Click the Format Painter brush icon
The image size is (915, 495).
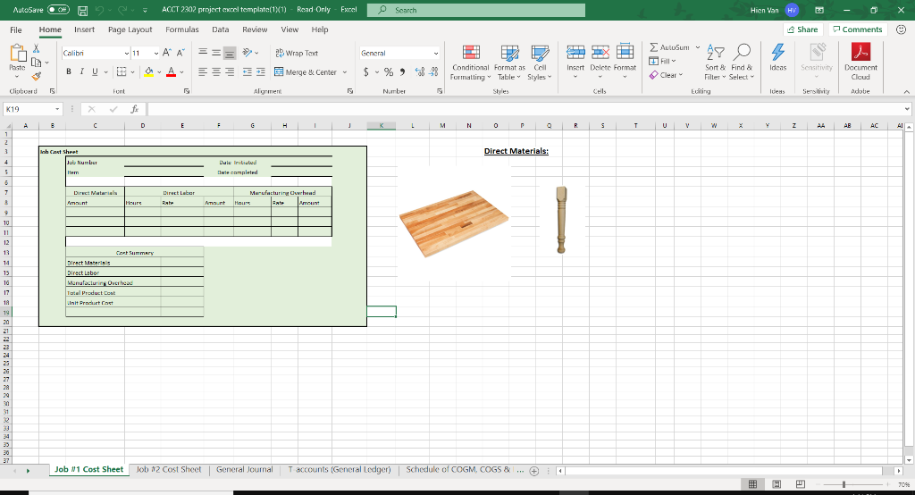coord(36,76)
